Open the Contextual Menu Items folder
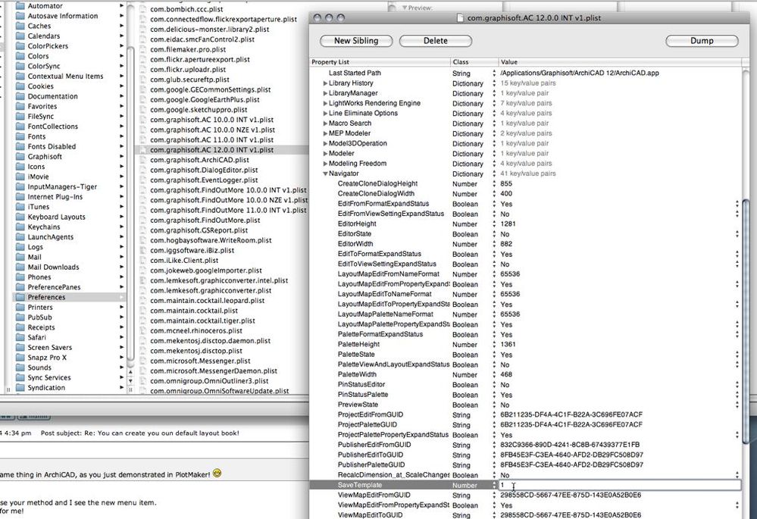This screenshot has width=757, height=519. click(65, 77)
